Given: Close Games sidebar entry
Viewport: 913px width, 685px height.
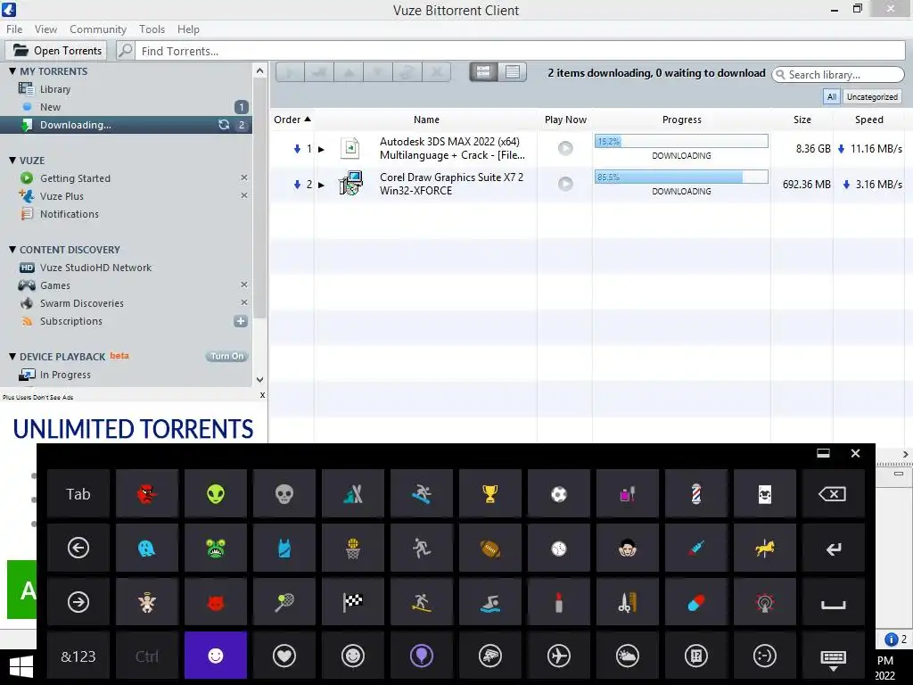Looking at the screenshot, I should (x=244, y=285).
